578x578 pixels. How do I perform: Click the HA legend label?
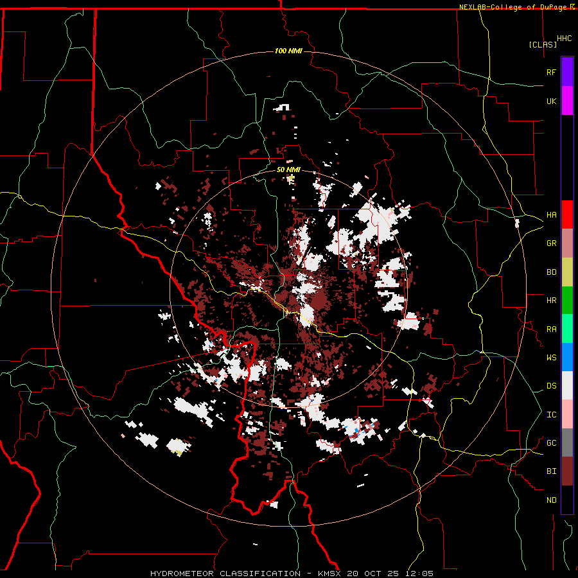(x=551, y=215)
